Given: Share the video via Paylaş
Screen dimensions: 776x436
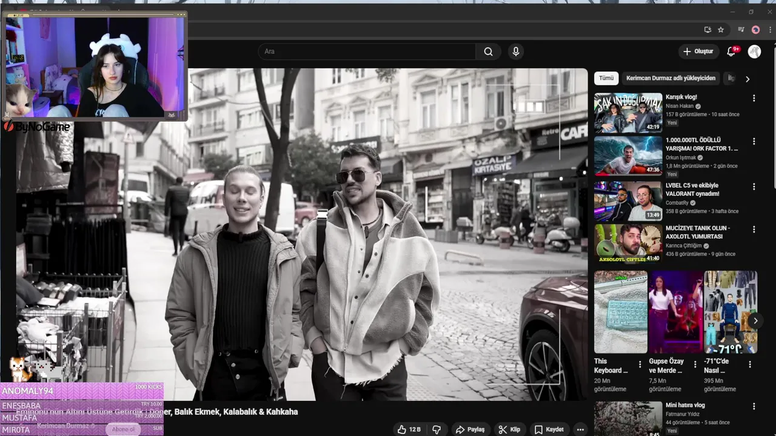Looking at the screenshot, I should point(470,429).
